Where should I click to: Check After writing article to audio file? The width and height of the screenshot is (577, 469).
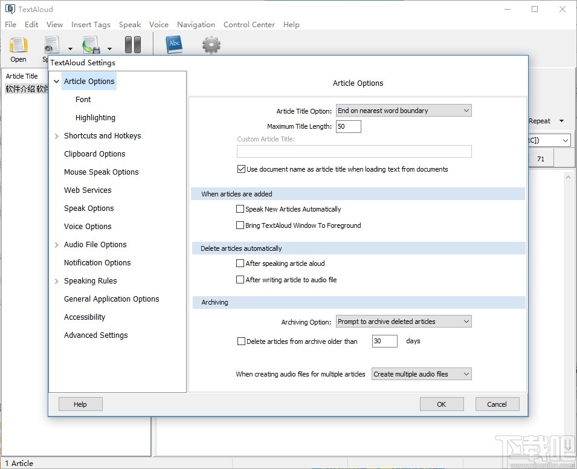(x=240, y=279)
